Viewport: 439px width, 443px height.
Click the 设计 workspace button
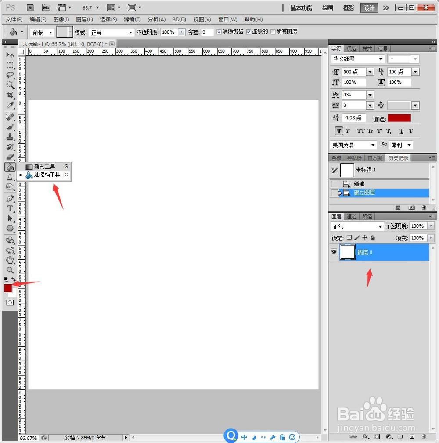[x=369, y=8]
